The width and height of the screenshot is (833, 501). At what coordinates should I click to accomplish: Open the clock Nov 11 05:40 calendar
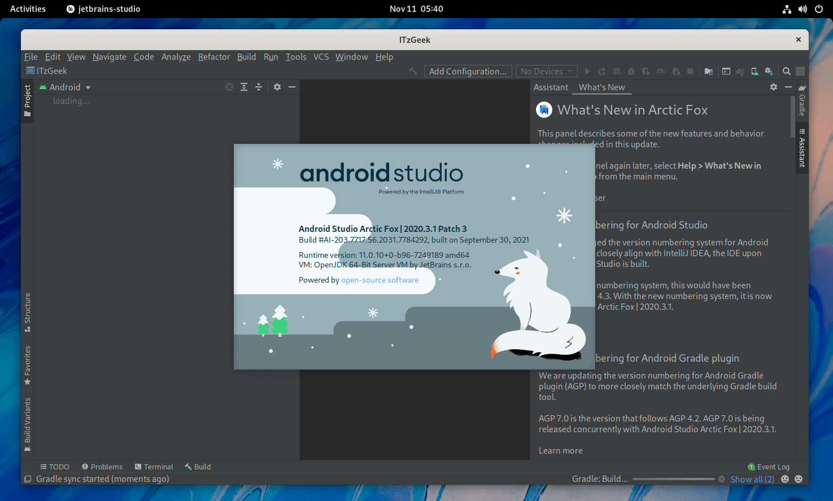coord(416,9)
